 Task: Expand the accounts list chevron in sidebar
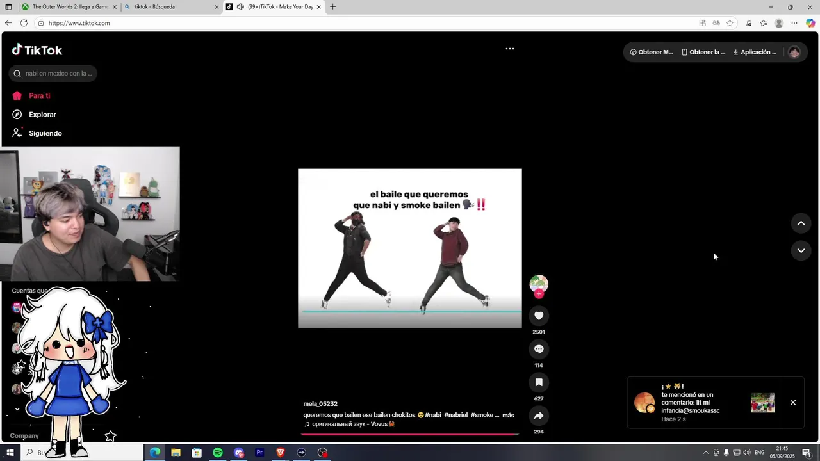(x=17, y=409)
